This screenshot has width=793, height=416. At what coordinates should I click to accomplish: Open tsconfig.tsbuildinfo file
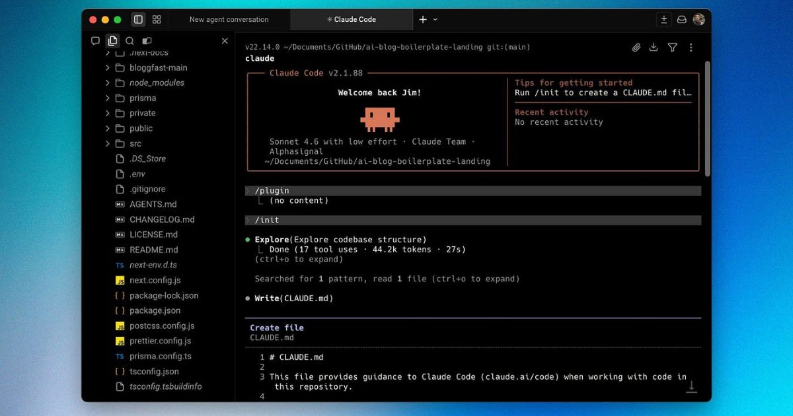(166, 387)
